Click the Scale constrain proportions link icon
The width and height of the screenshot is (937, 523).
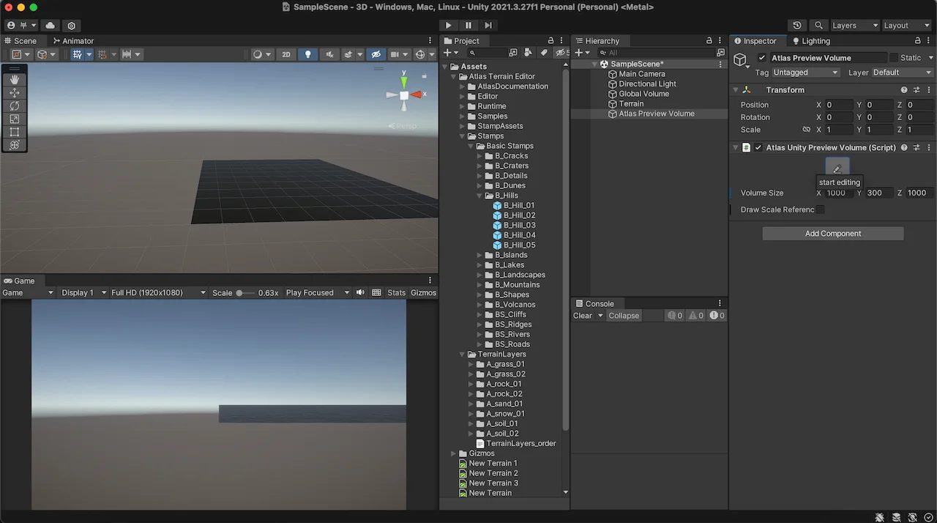(x=806, y=130)
